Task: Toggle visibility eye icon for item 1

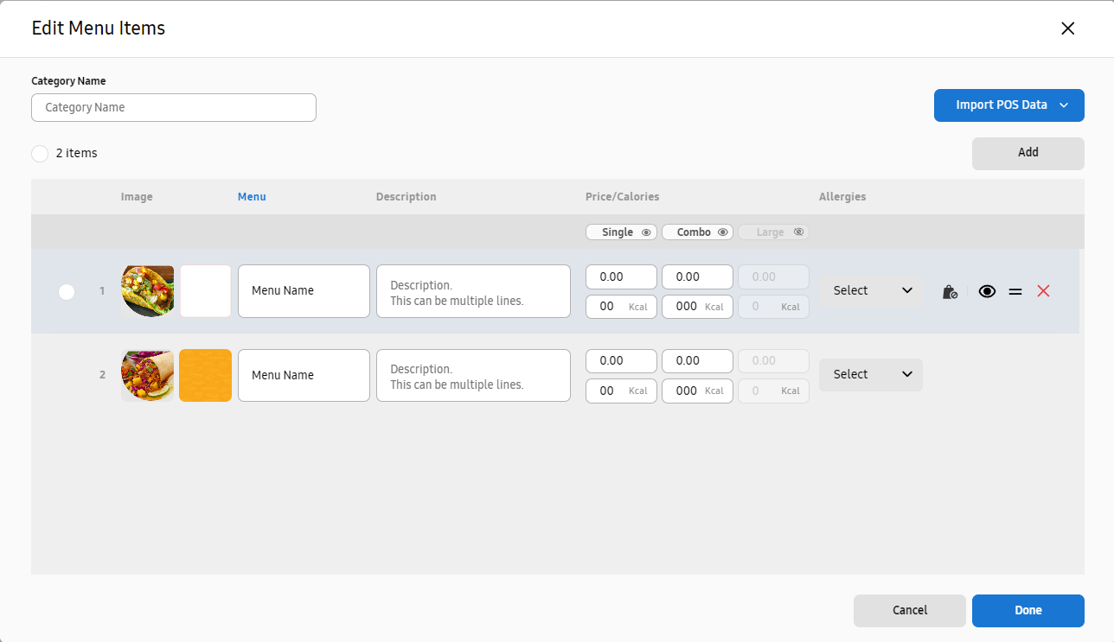Action: (x=987, y=292)
